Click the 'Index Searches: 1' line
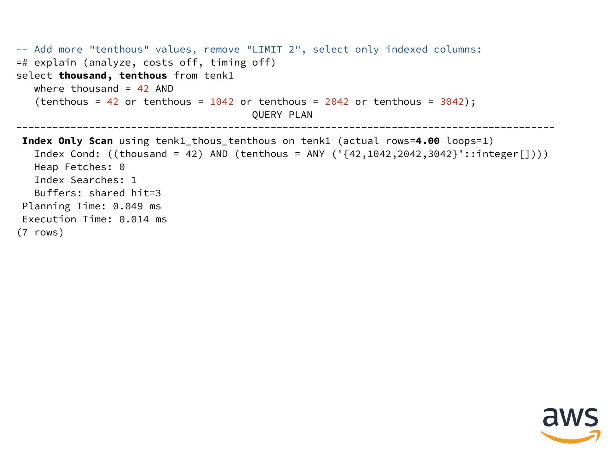Viewport: 608px width, 456px height. pyautogui.click(x=85, y=180)
